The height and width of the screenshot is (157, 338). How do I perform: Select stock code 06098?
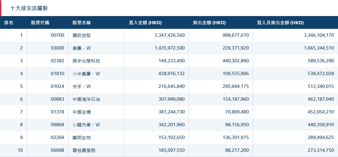click(x=58, y=150)
